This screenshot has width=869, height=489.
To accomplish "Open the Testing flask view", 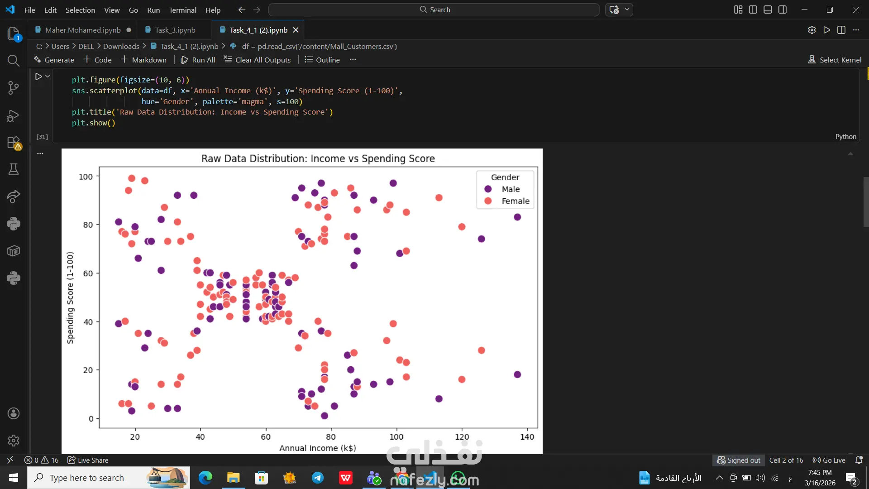I will pos(14,170).
